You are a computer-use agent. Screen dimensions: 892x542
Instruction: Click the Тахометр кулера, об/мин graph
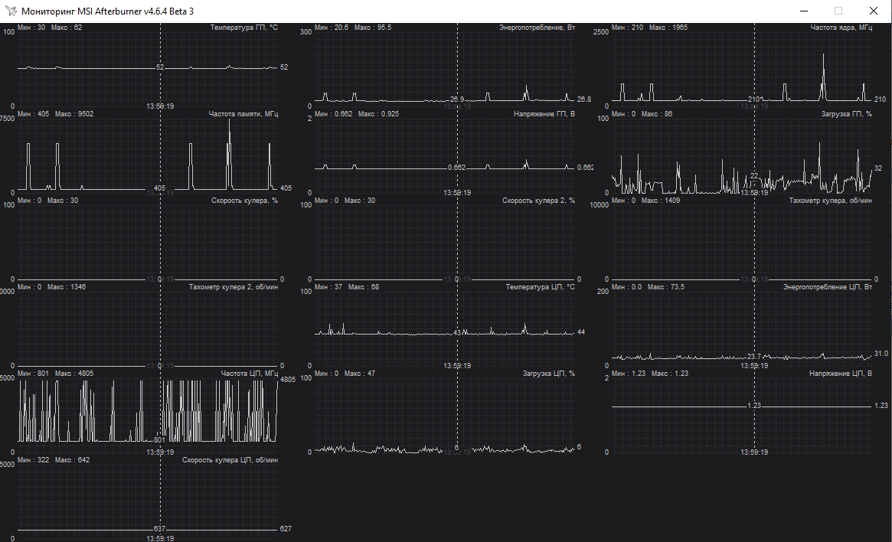coord(742,240)
